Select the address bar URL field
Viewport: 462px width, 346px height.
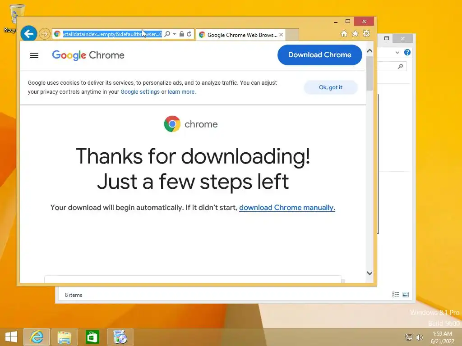click(x=112, y=34)
